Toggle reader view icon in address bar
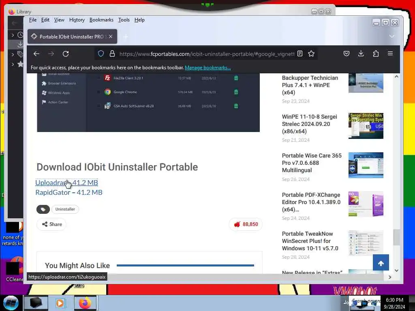The image size is (415, 311). (300, 54)
